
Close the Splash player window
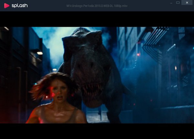187,3
